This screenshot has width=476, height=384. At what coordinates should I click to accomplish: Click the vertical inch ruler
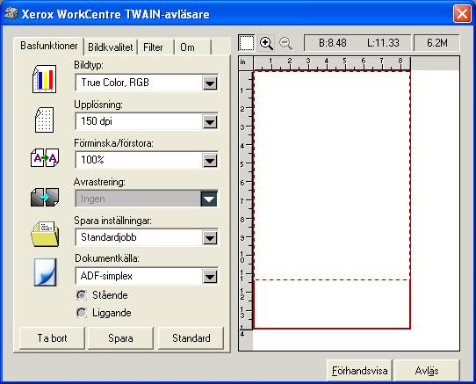click(x=246, y=200)
